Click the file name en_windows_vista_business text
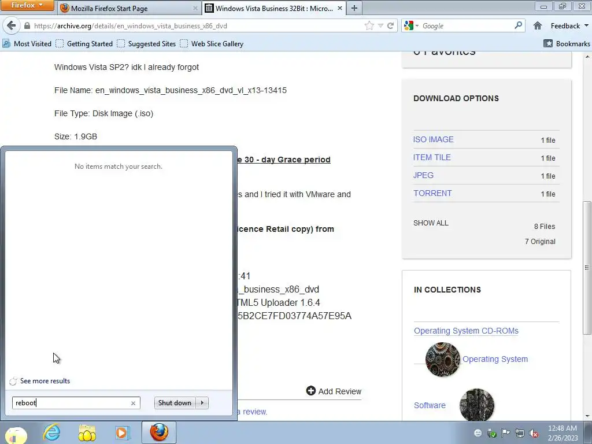 click(191, 90)
